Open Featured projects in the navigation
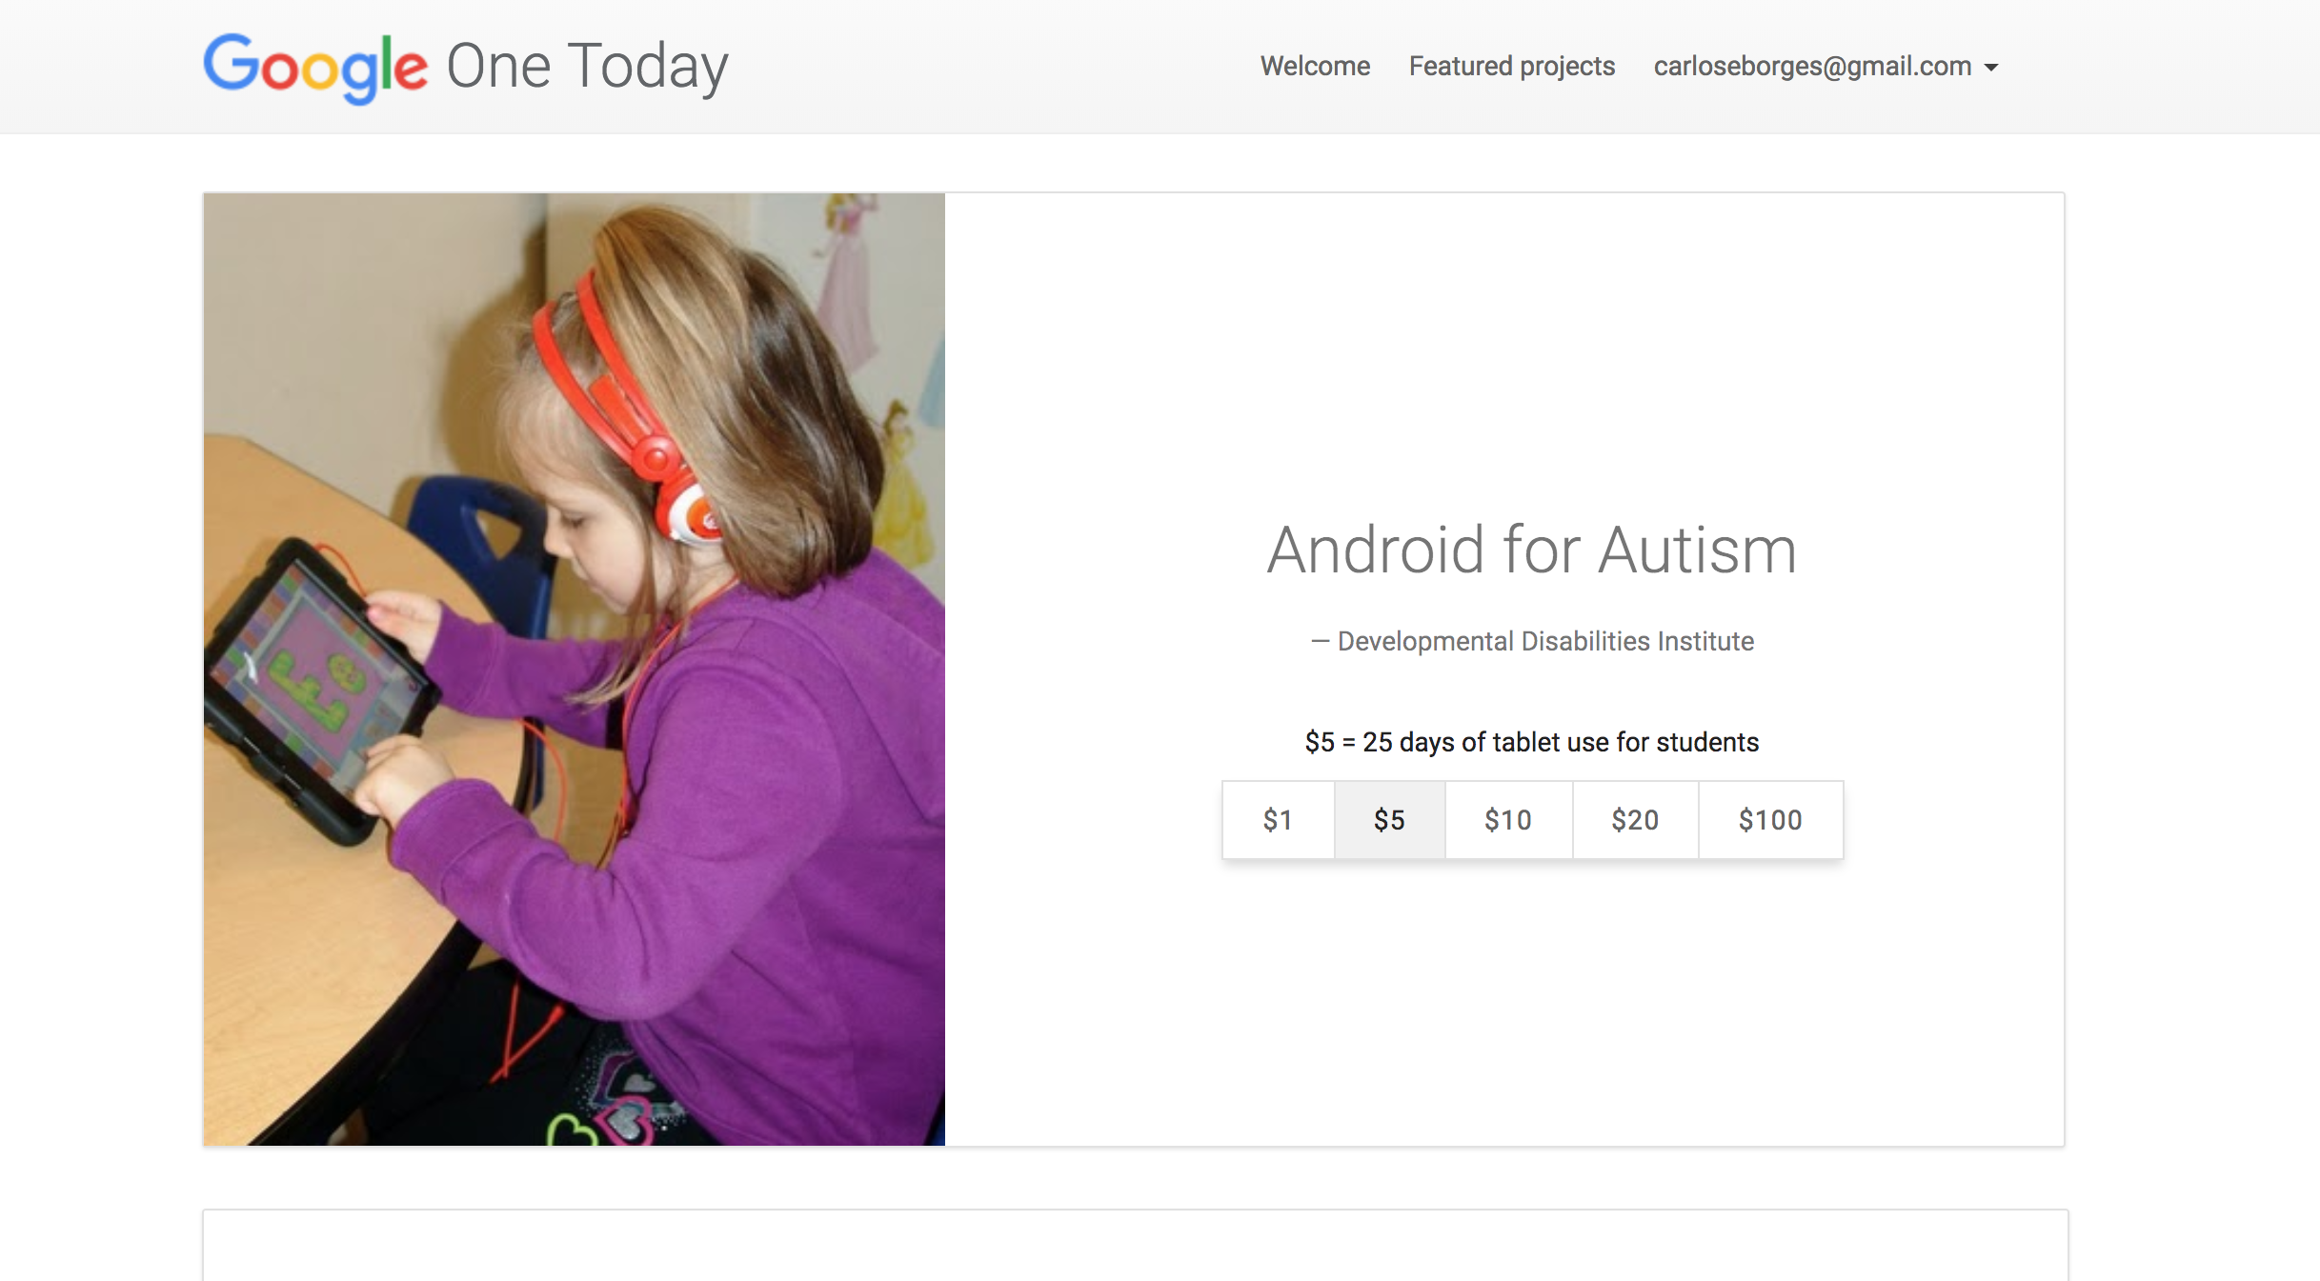 (x=1512, y=66)
